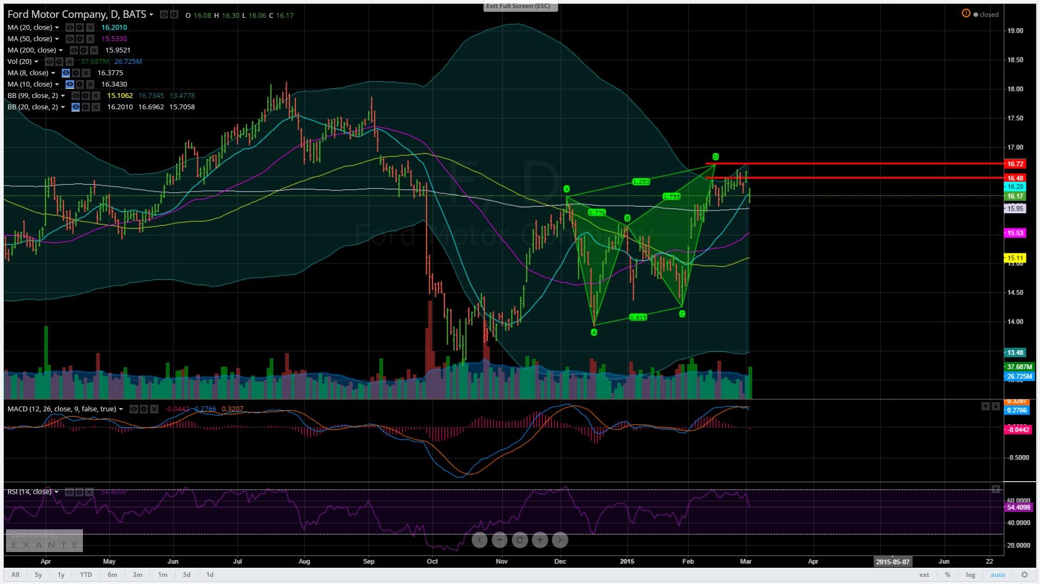Expand the Ford Motor Company title dropdown

click(x=151, y=15)
